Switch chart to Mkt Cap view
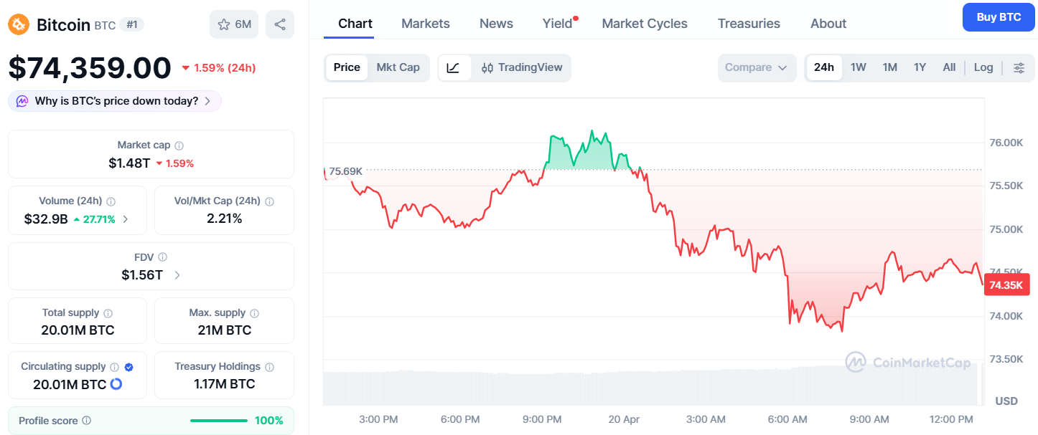The height and width of the screenshot is (435, 1038). 398,67
